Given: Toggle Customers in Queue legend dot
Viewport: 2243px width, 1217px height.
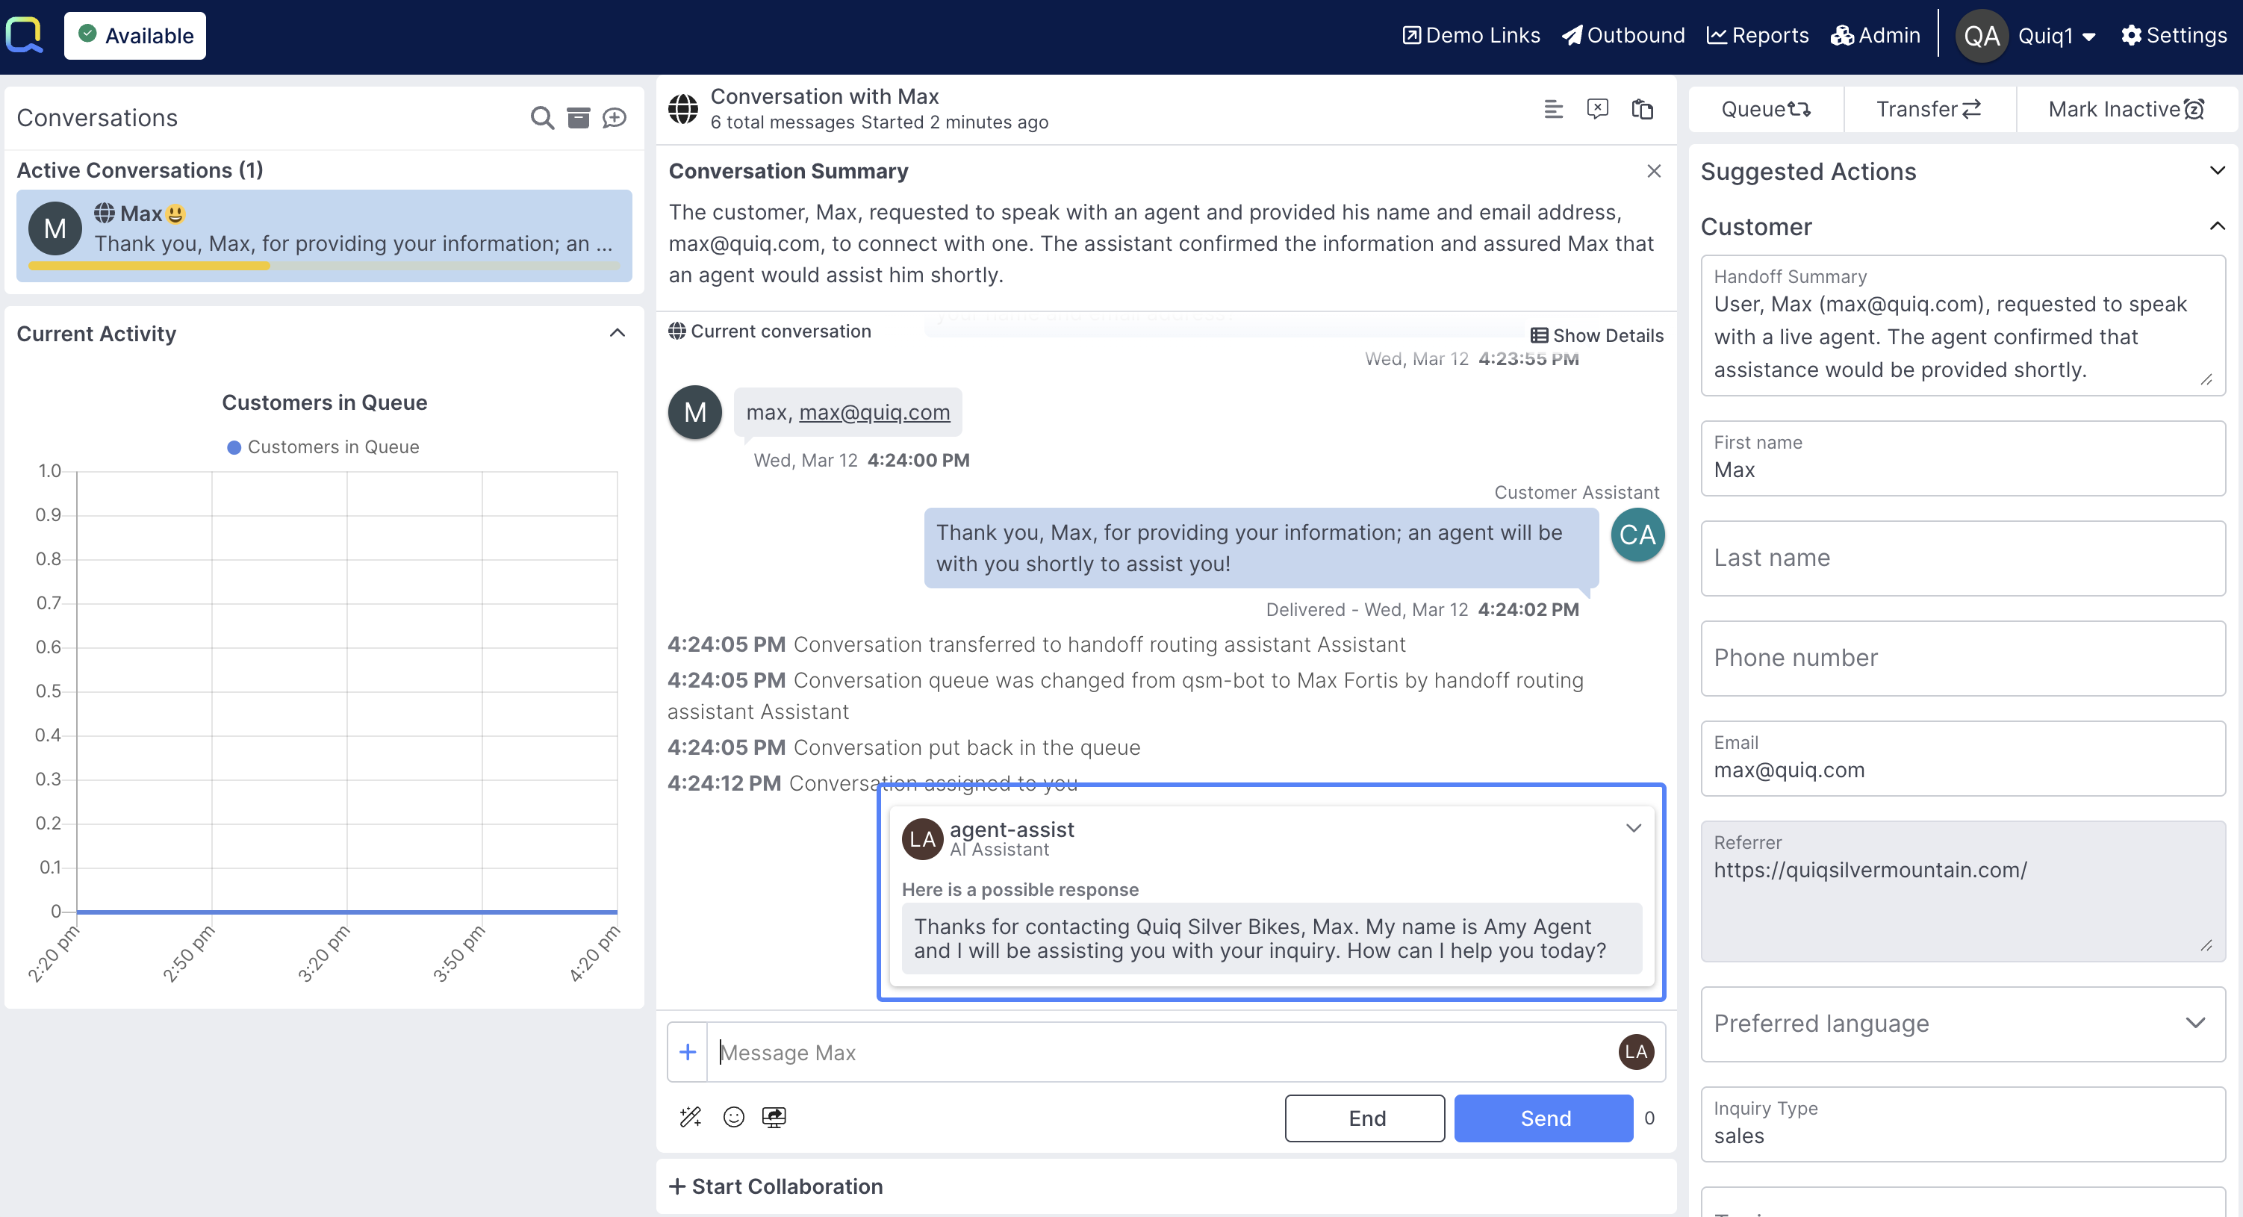Looking at the screenshot, I should [234, 447].
